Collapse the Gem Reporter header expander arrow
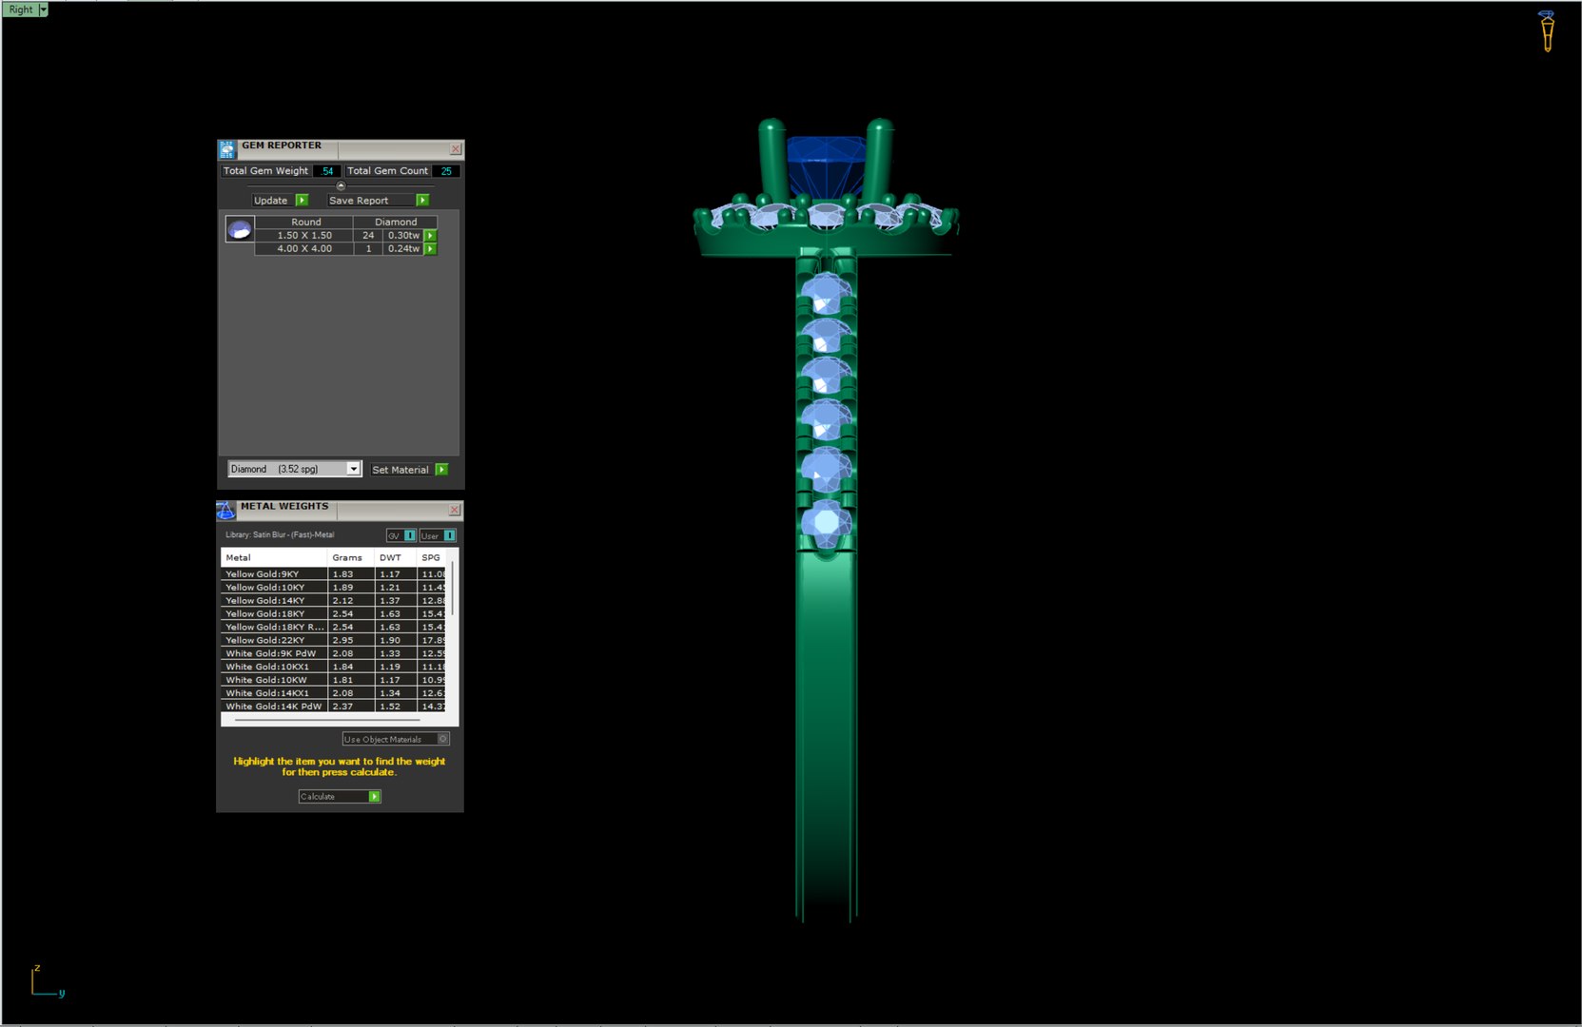The height and width of the screenshot is (1027, 1582). [341, 185]
